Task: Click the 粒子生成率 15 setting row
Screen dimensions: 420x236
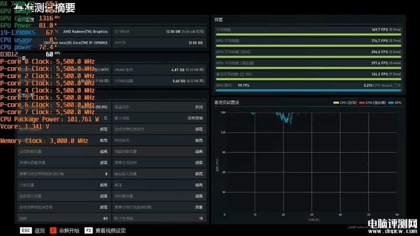Action: [159, 218]
